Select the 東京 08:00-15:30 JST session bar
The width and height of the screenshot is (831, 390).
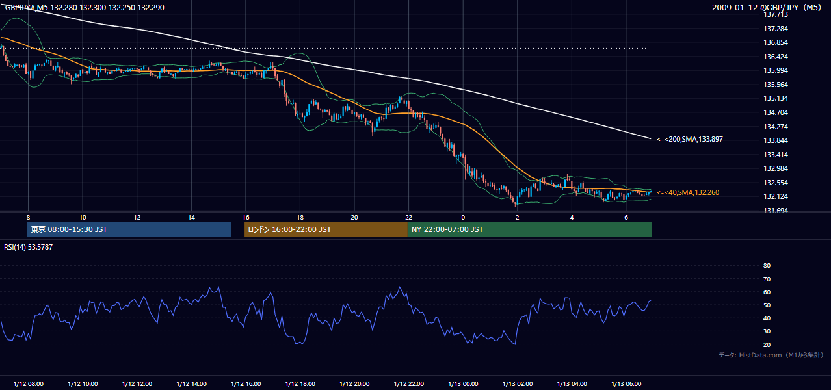[x=129, y=229]
